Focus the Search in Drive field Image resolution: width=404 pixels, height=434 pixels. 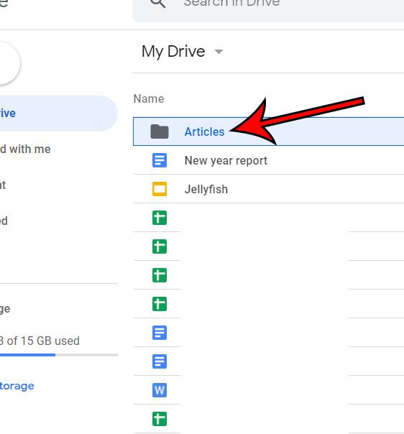(268, 10)
